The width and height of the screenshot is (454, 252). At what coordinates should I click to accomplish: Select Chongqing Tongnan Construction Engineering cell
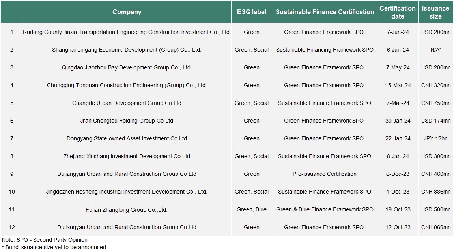(127, 85)
